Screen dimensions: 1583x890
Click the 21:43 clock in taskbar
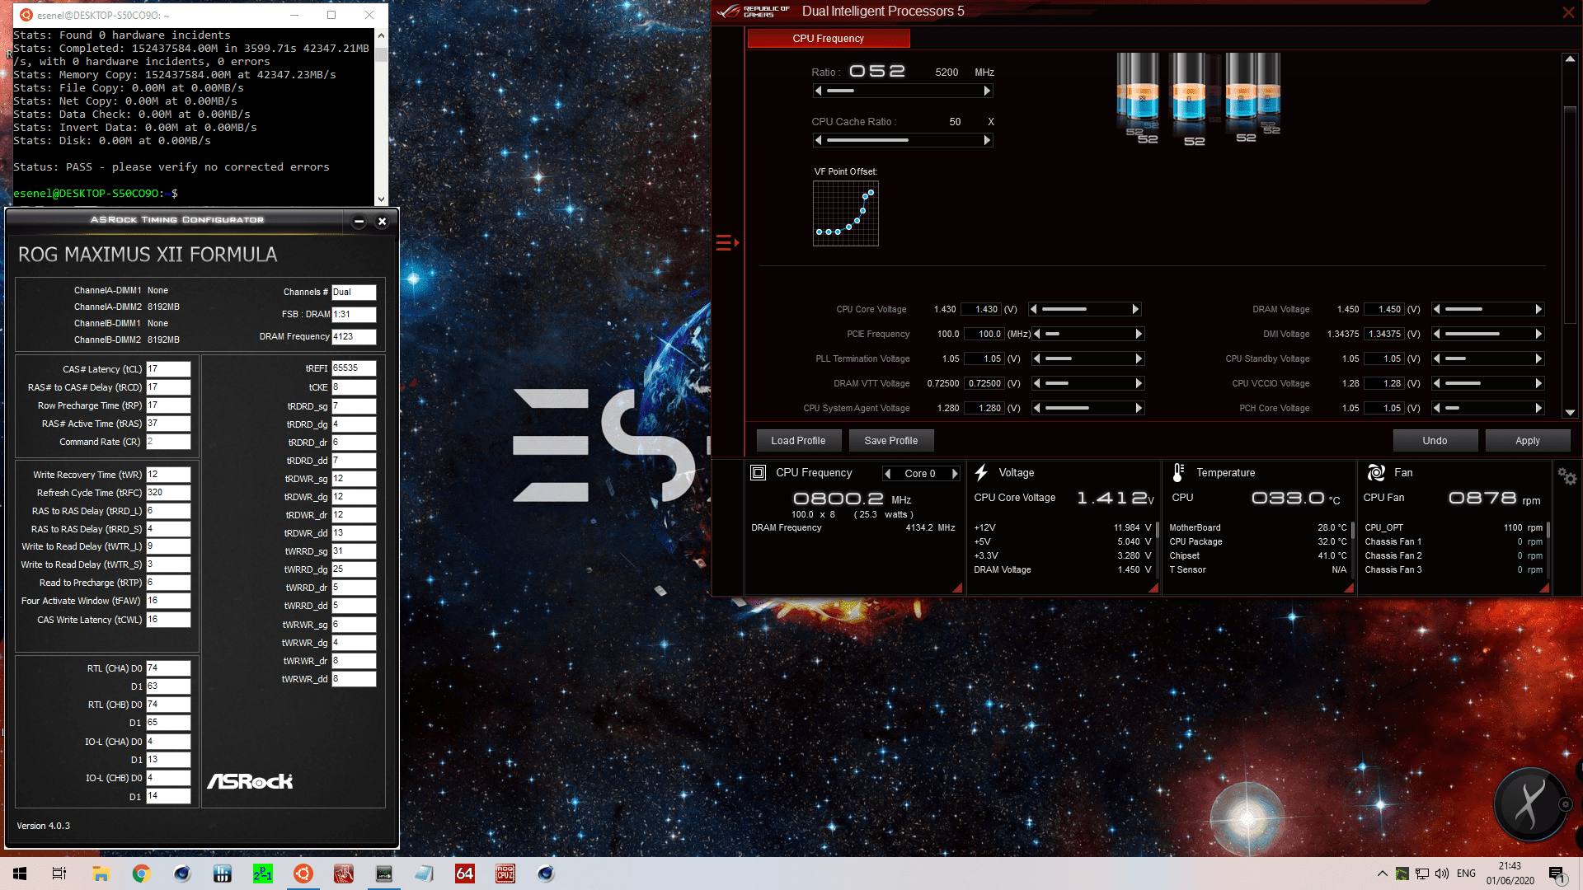click(x=1510, y=866)
